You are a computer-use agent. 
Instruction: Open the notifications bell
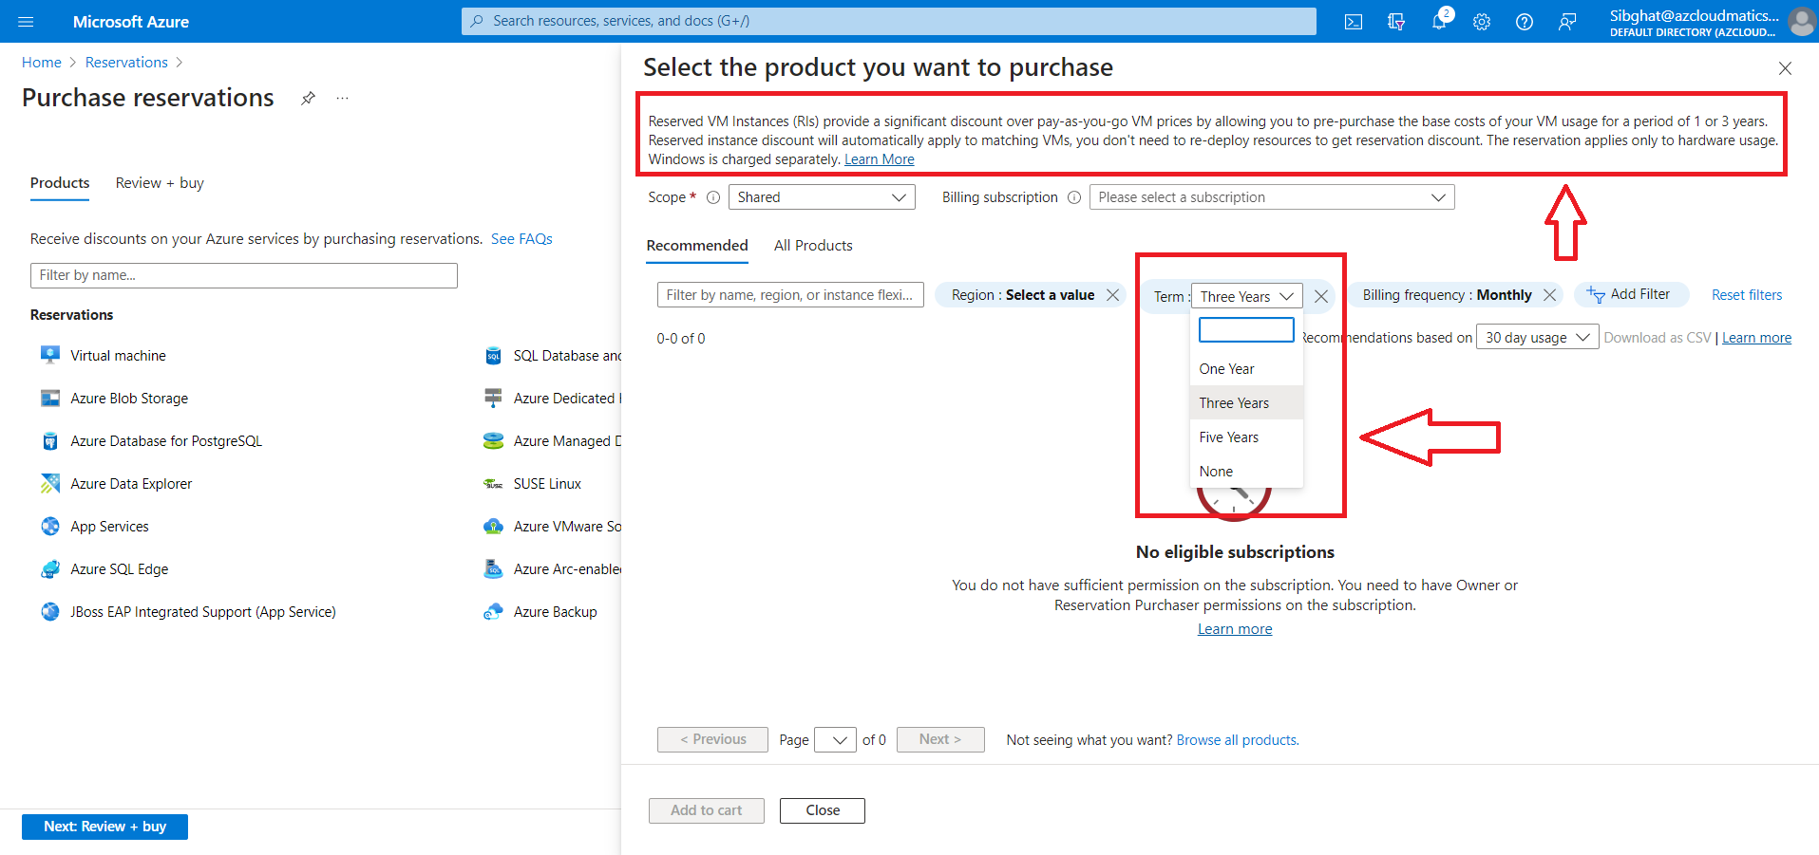point(1439,21)
